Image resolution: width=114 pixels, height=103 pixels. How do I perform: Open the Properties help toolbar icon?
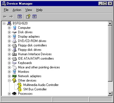(28, 16)
